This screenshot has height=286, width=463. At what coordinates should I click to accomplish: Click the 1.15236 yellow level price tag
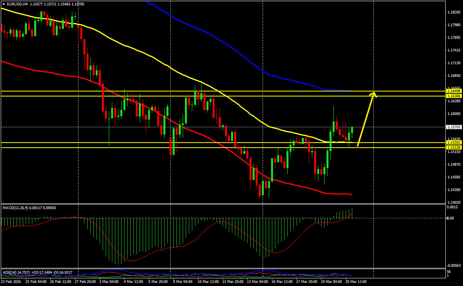(x=454, y=147)
